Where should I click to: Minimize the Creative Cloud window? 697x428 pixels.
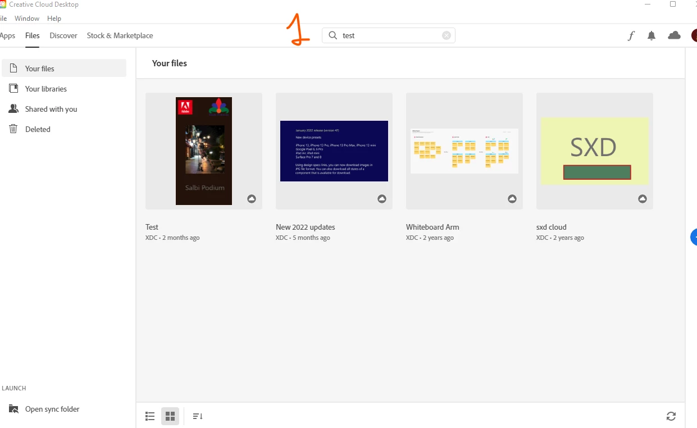(x=648, y=4)
